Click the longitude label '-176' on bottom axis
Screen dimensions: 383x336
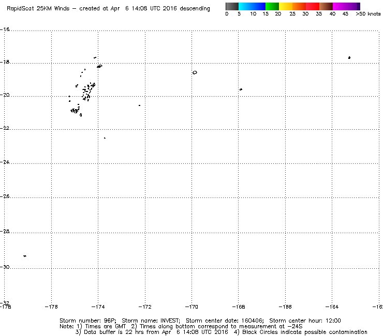[51, 307]
